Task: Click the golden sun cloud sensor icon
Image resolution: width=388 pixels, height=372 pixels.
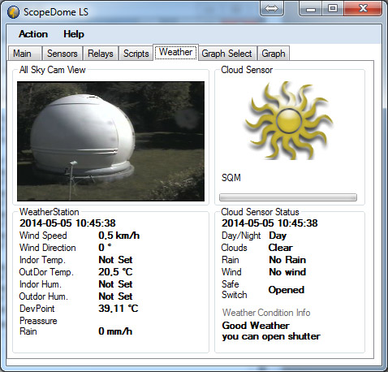Action: (289, 121)
